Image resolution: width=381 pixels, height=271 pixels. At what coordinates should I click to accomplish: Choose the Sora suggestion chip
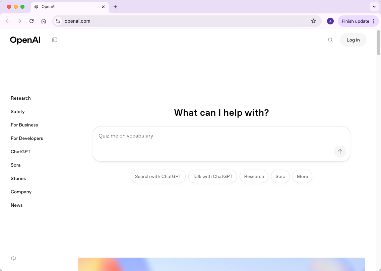[280, 176]
